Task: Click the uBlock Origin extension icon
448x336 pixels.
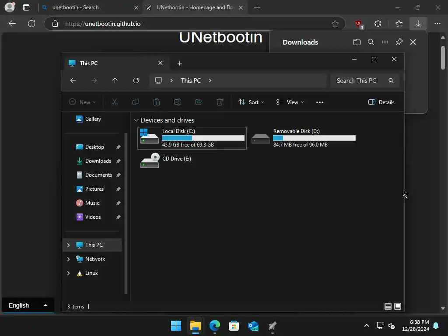Action: 359,24
